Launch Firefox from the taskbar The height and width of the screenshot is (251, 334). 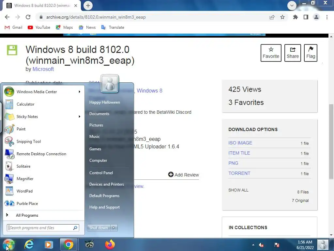tap(110, 244)
